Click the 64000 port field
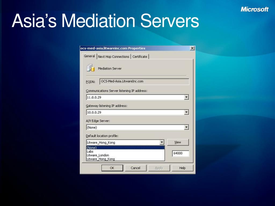Viewport: 275px width, 206px height. click(x=181, y=153)
